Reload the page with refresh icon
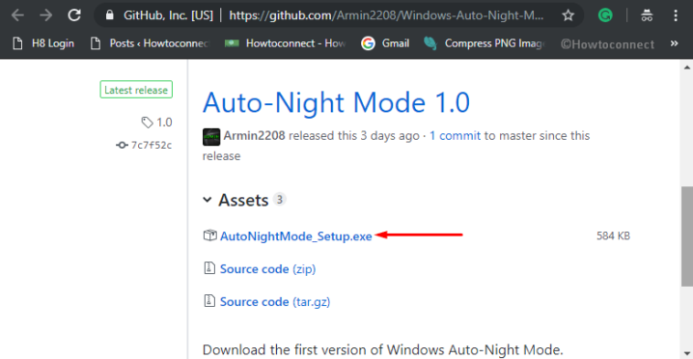This screenshot has height=359, width=693. click(x=74, y=15)
